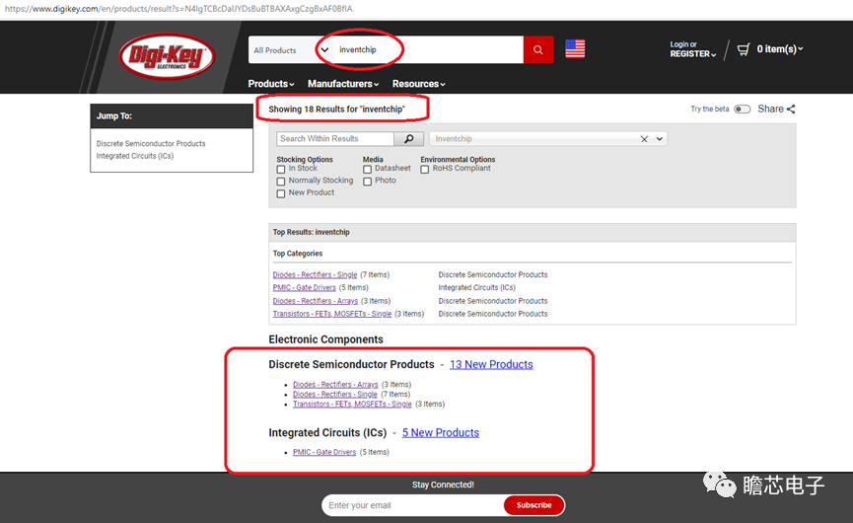Screen dimensions: 853x523
Task: Open PMIC - Gate Drivers in Top Categories
Action: pyautogui.click(x=304, y=287)
